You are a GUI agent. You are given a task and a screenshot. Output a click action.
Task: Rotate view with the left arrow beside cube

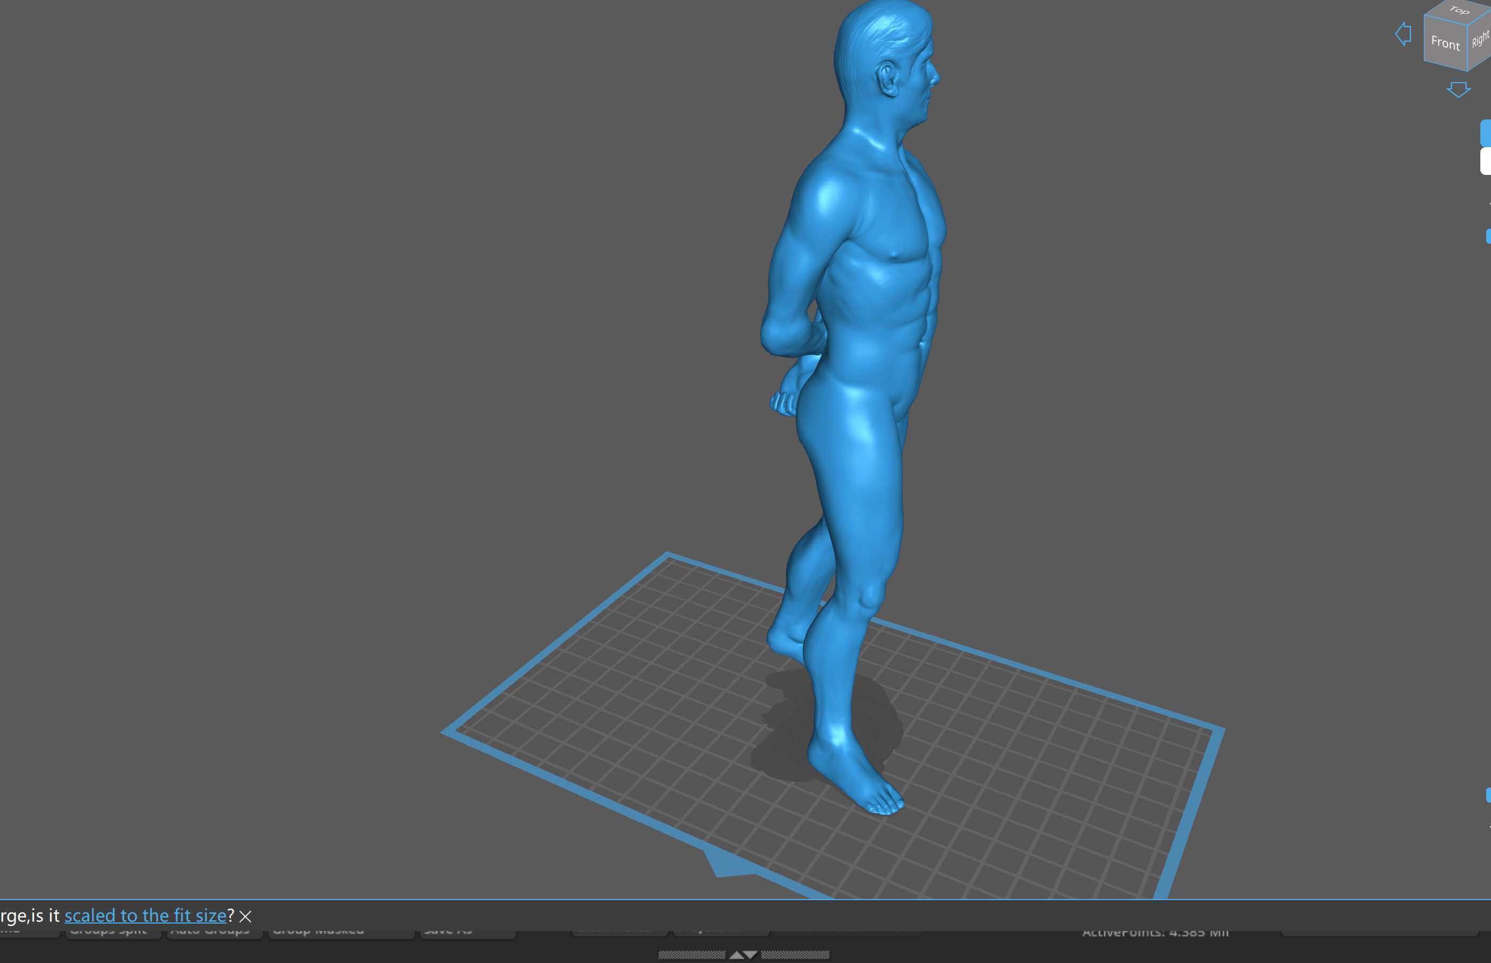[1404, 34]
